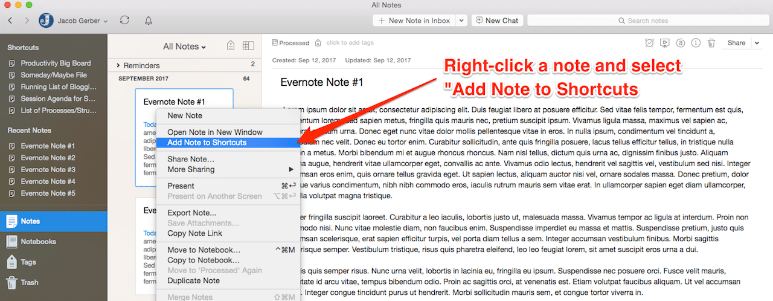This screenshot has width=773, height=301.
Task: Expand the Reminders section
Action: pos(118,65)
